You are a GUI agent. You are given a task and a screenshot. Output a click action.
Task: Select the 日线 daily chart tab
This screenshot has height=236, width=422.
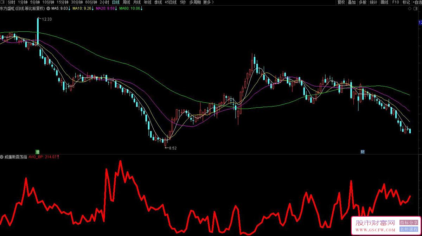pyautogui.click(x=116, y=2)
